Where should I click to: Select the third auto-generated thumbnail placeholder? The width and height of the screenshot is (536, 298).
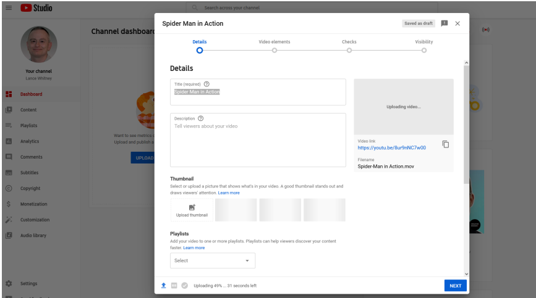tap(325, 210)
